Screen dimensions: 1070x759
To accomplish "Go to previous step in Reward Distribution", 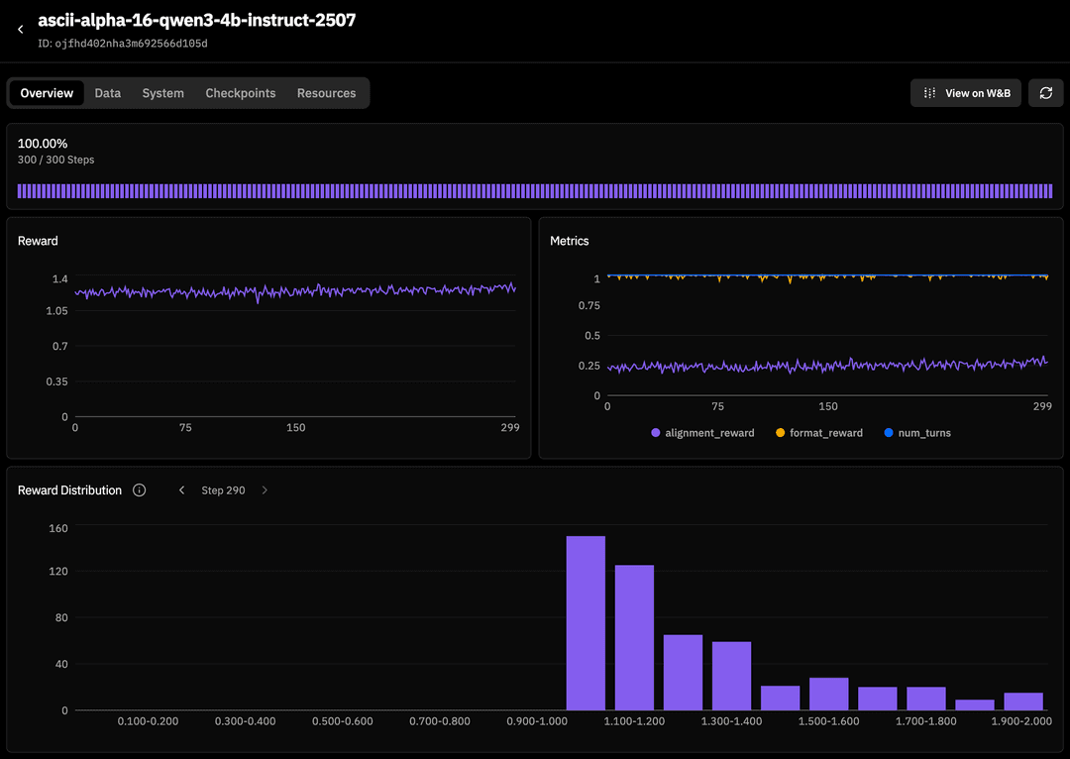I will [x=181, y=490].
